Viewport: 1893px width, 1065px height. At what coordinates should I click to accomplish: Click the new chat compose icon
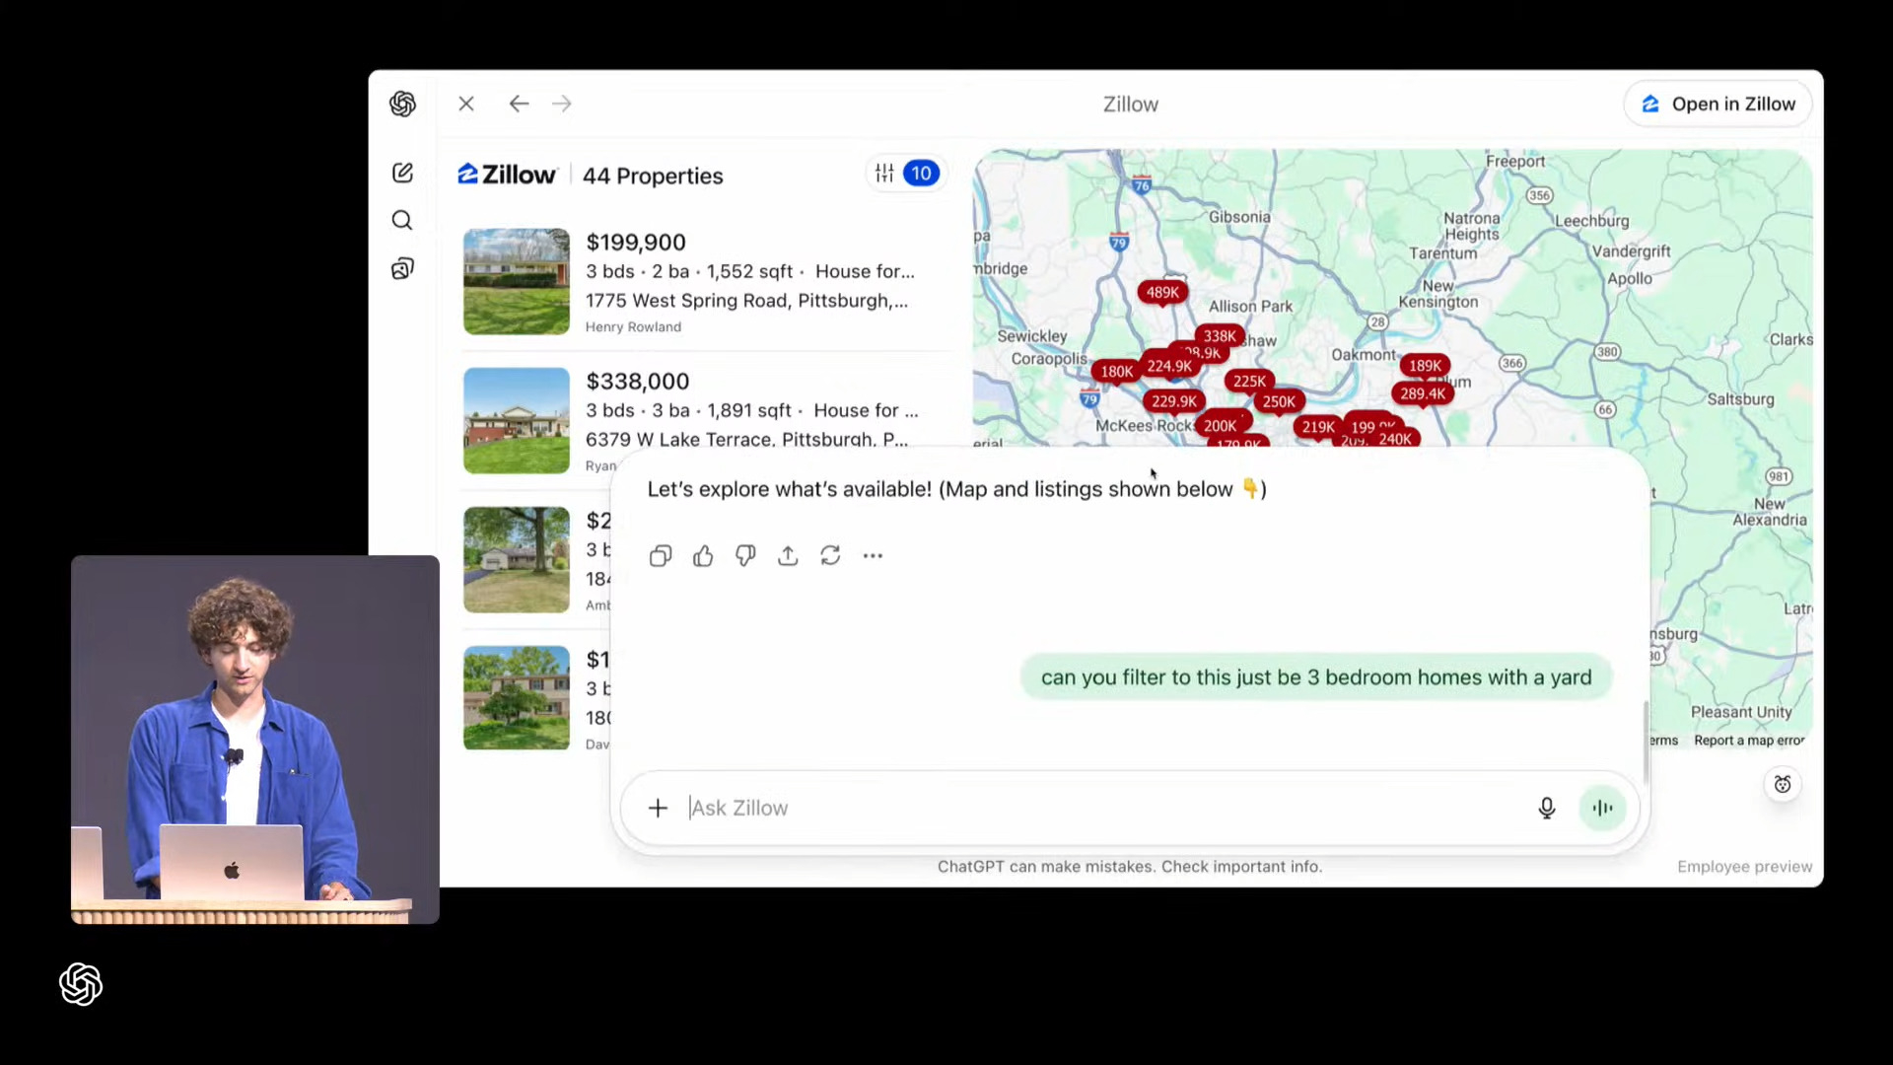tap(402, 173)
